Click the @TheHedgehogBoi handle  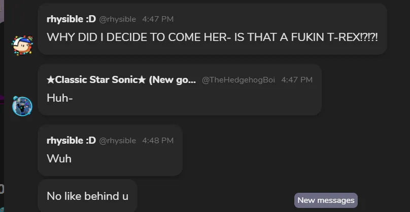point(238,80)
